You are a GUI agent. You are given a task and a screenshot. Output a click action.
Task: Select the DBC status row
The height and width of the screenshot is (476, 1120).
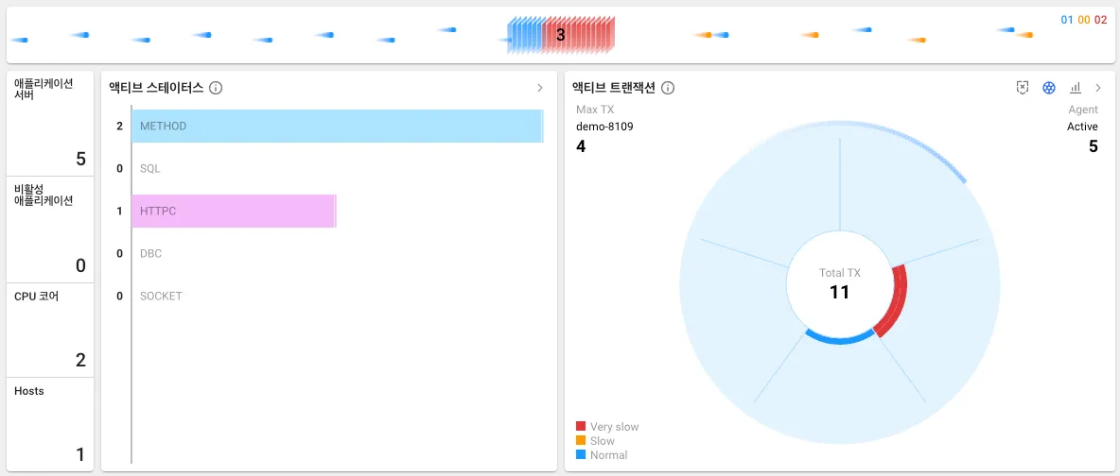click(x=150, y=253)
